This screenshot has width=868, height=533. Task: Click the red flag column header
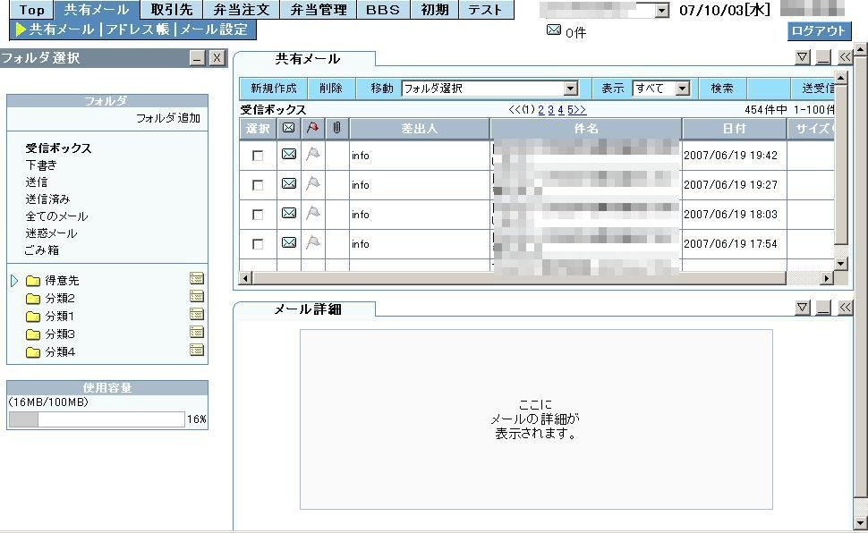click(313, 129)
